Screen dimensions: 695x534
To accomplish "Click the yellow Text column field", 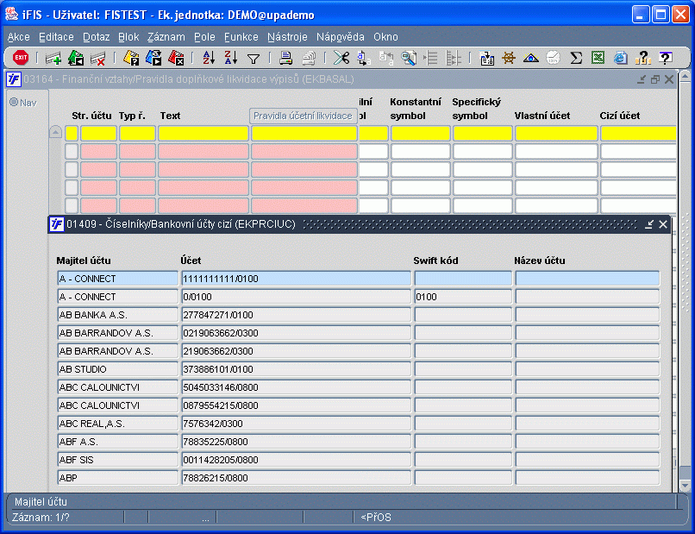I will pos(203,134).
